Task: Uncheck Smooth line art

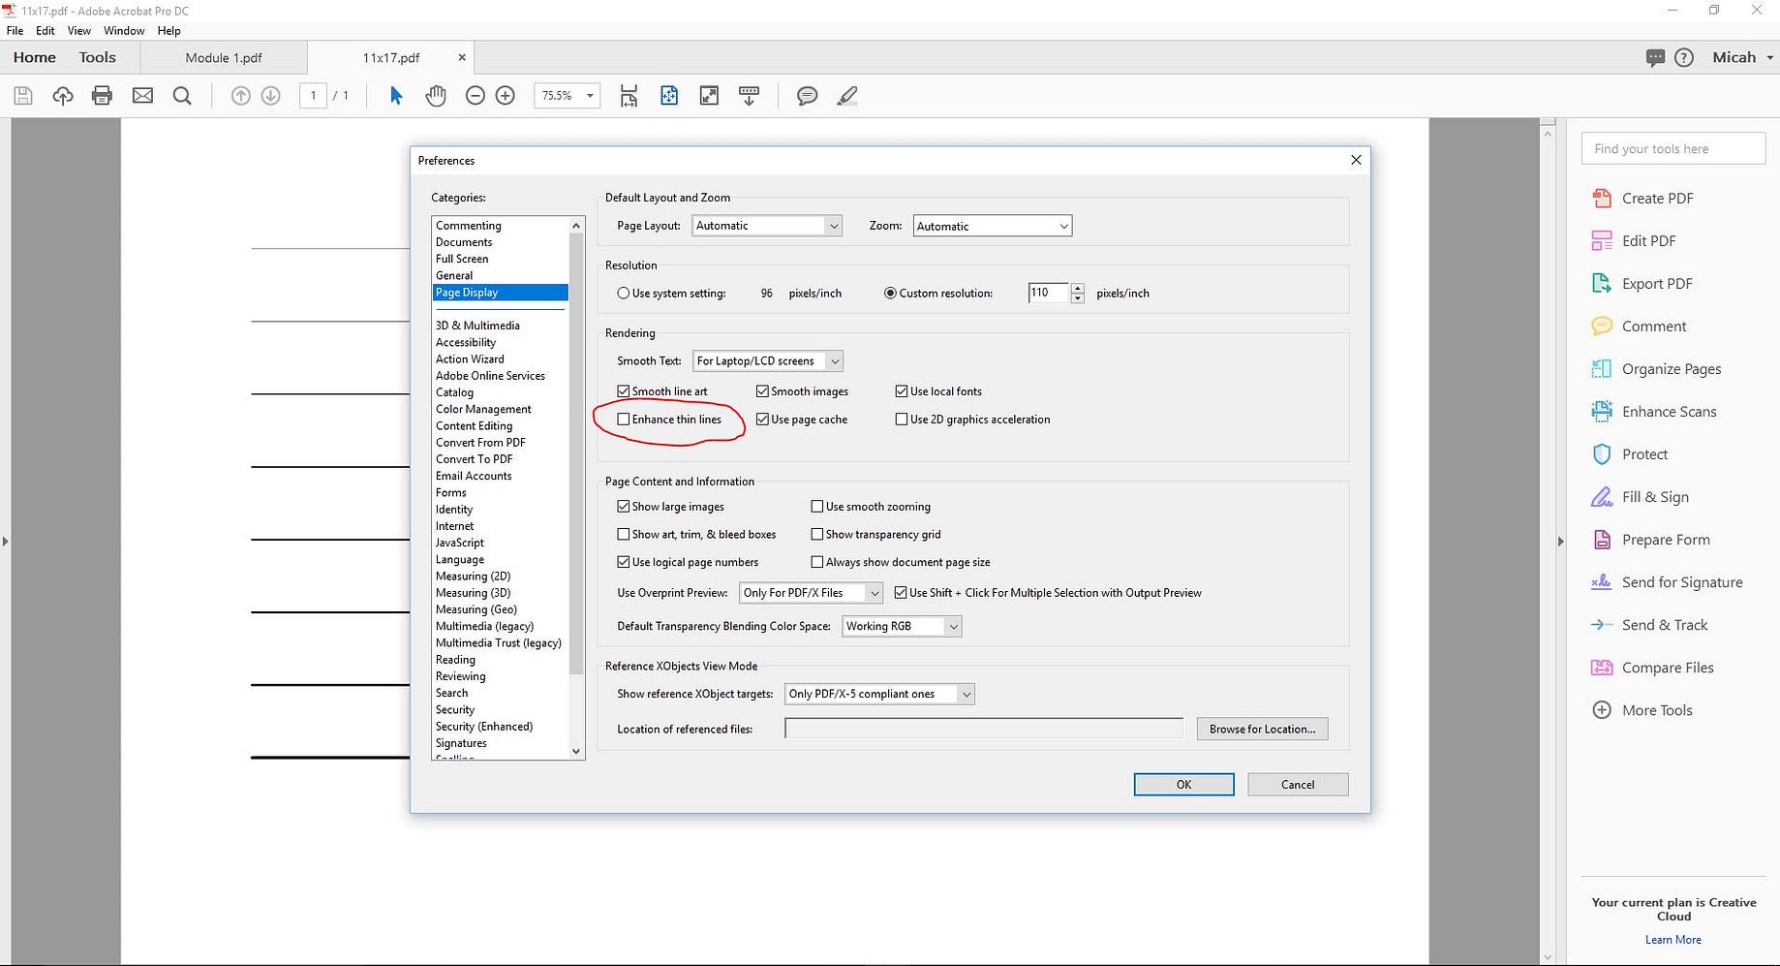Action: coord(624,391)
